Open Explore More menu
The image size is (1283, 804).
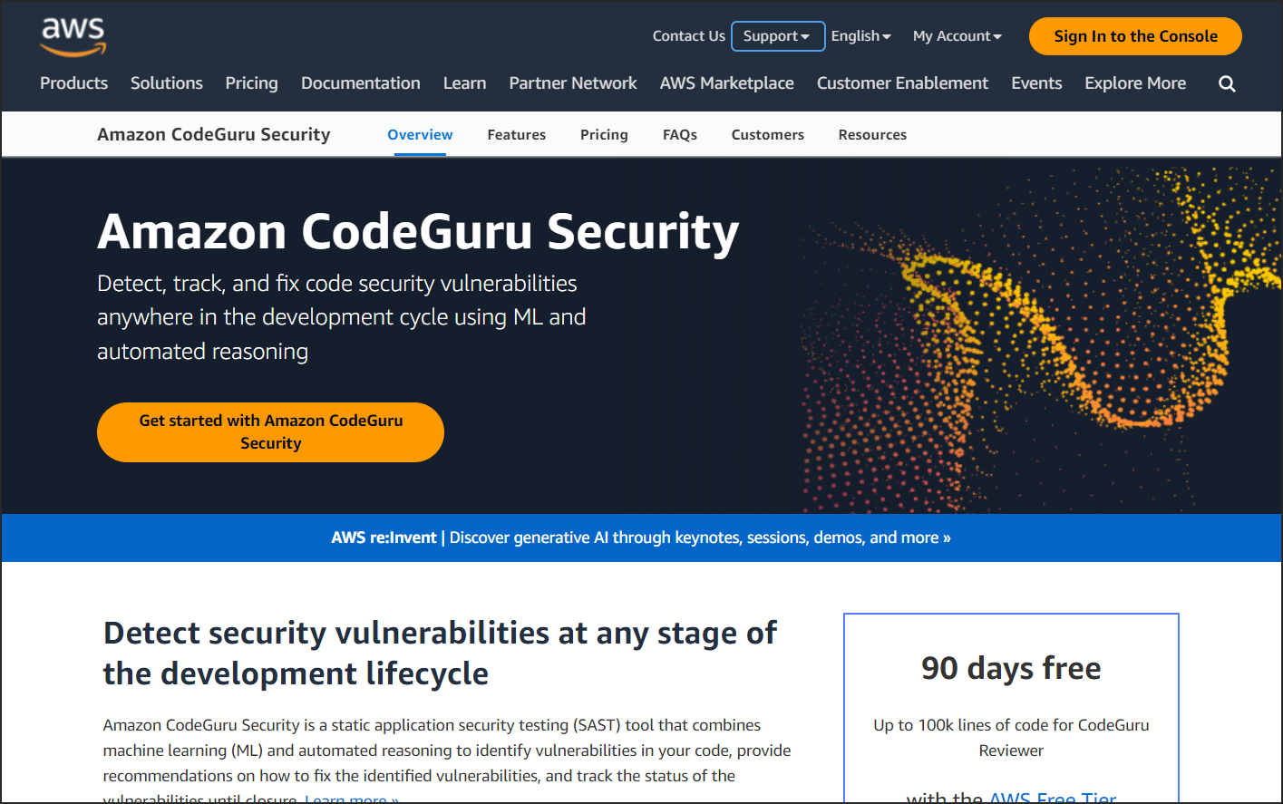tap(1135, 83)
